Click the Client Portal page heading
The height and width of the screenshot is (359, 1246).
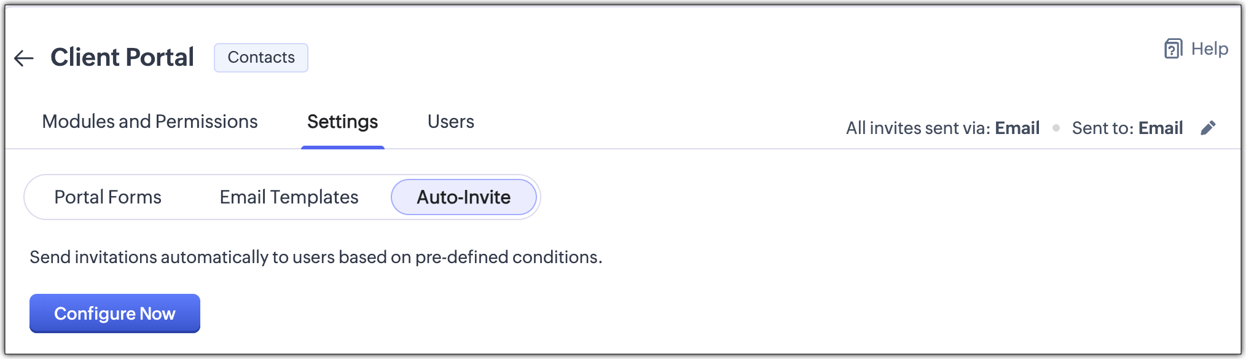[122, 57]
